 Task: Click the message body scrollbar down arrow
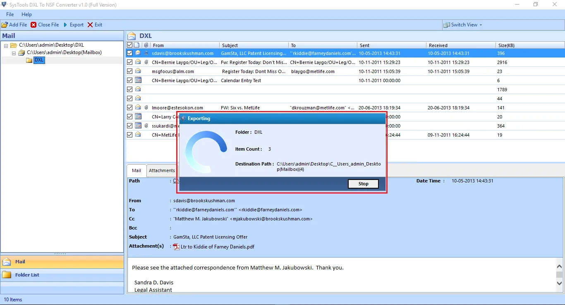(x=559, y=283)
